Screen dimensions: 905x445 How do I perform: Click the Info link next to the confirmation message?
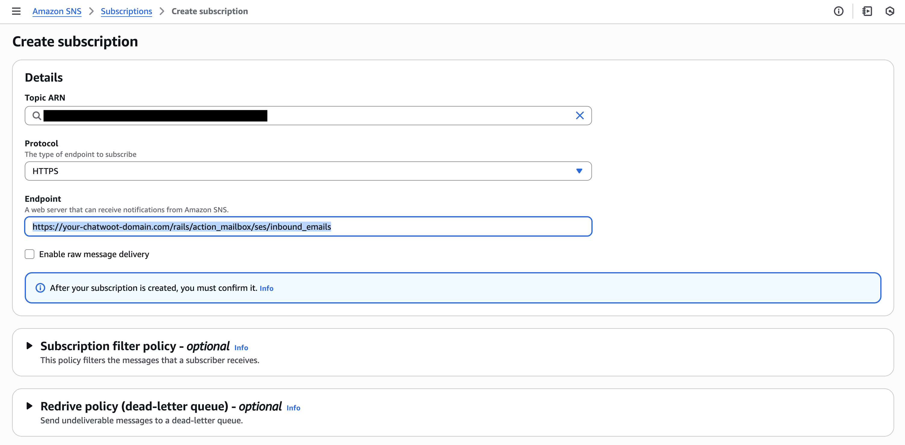(x=266, y=288)
